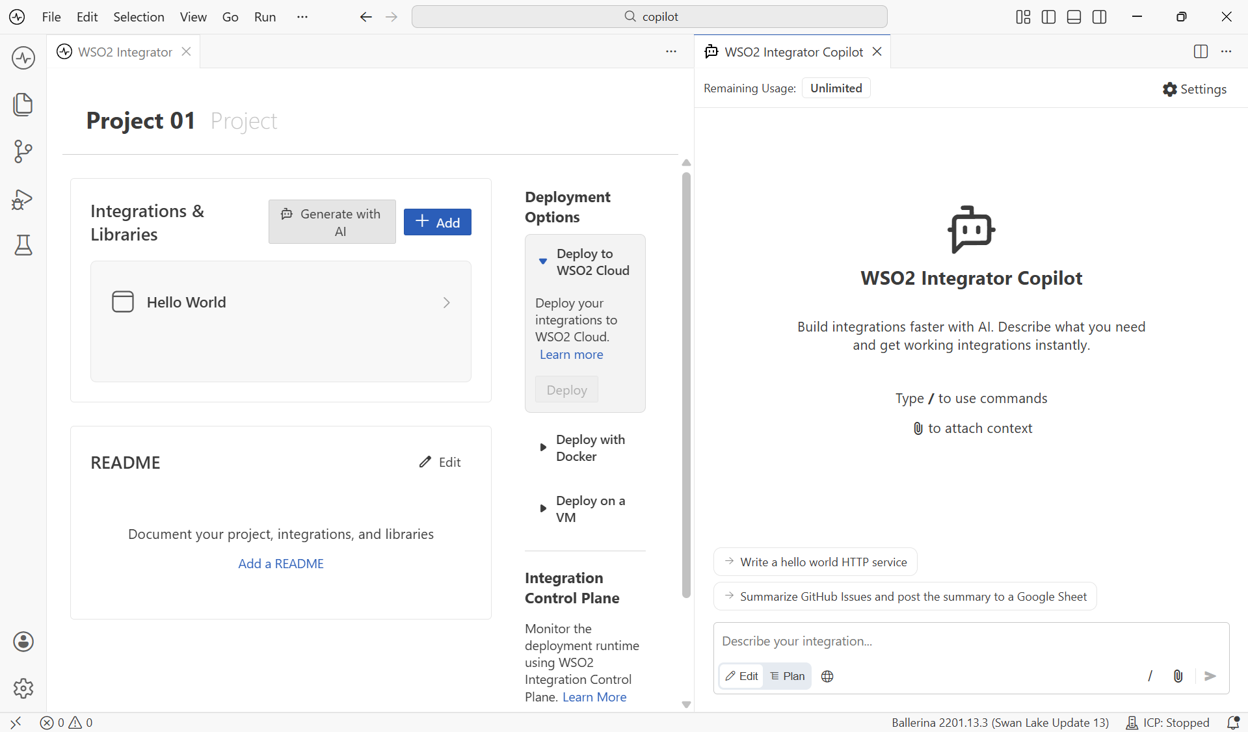Open WSO2 Integrator activity bar icon
Screen dimensions: 1248x732
click(23, 58)
